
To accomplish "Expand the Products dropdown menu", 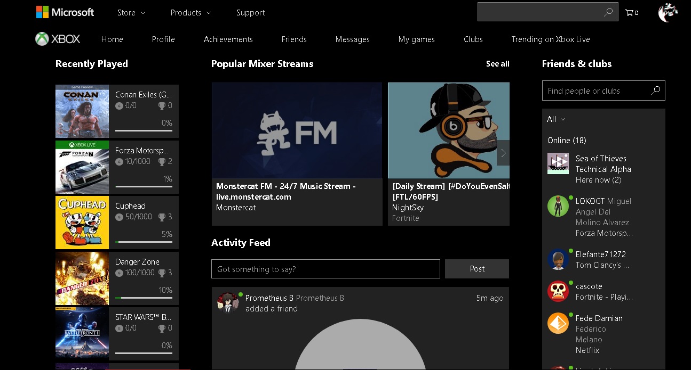I will tap(190, 12).
